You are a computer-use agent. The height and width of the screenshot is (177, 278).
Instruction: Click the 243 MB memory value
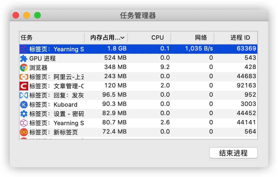[x=115, y=76]
